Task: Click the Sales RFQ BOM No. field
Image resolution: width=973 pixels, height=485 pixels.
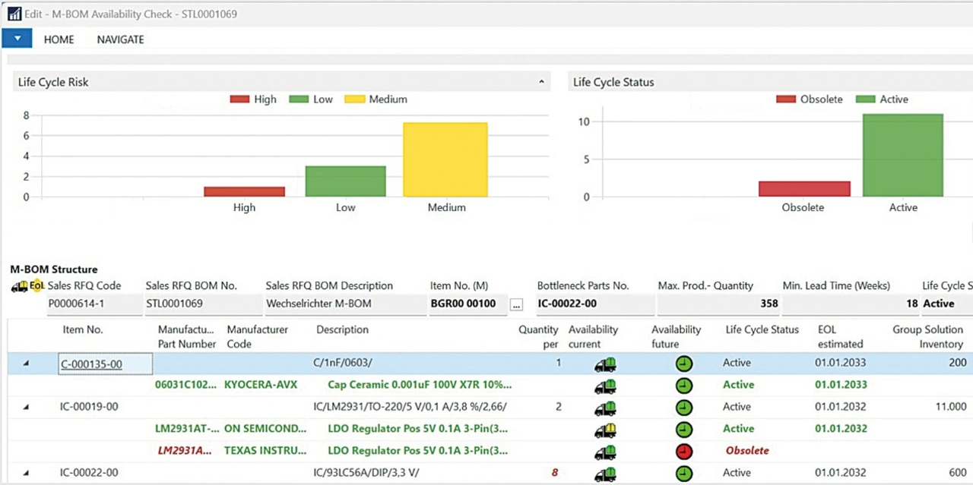Action: click(x=201, y=304)
